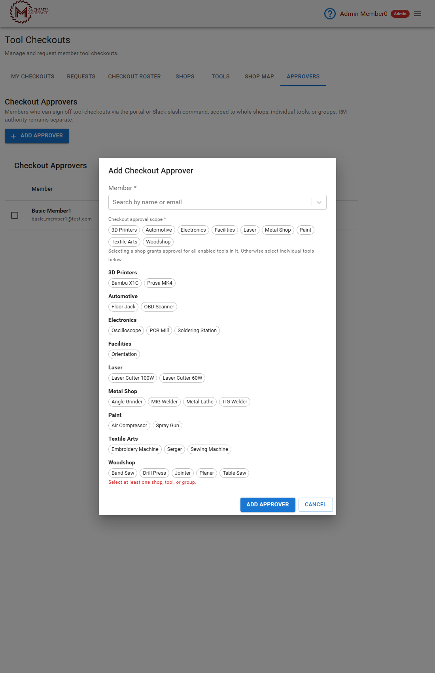Toggle the Table Saw chip
The height and width of the screenshot is (673, 435).
[x=234, y=473]
